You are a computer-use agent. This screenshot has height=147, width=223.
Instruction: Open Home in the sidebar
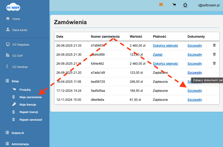16,19
